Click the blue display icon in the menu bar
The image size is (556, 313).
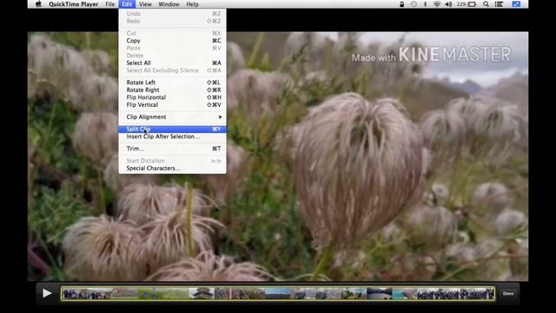pyautogui.click(x=516, y=4)
